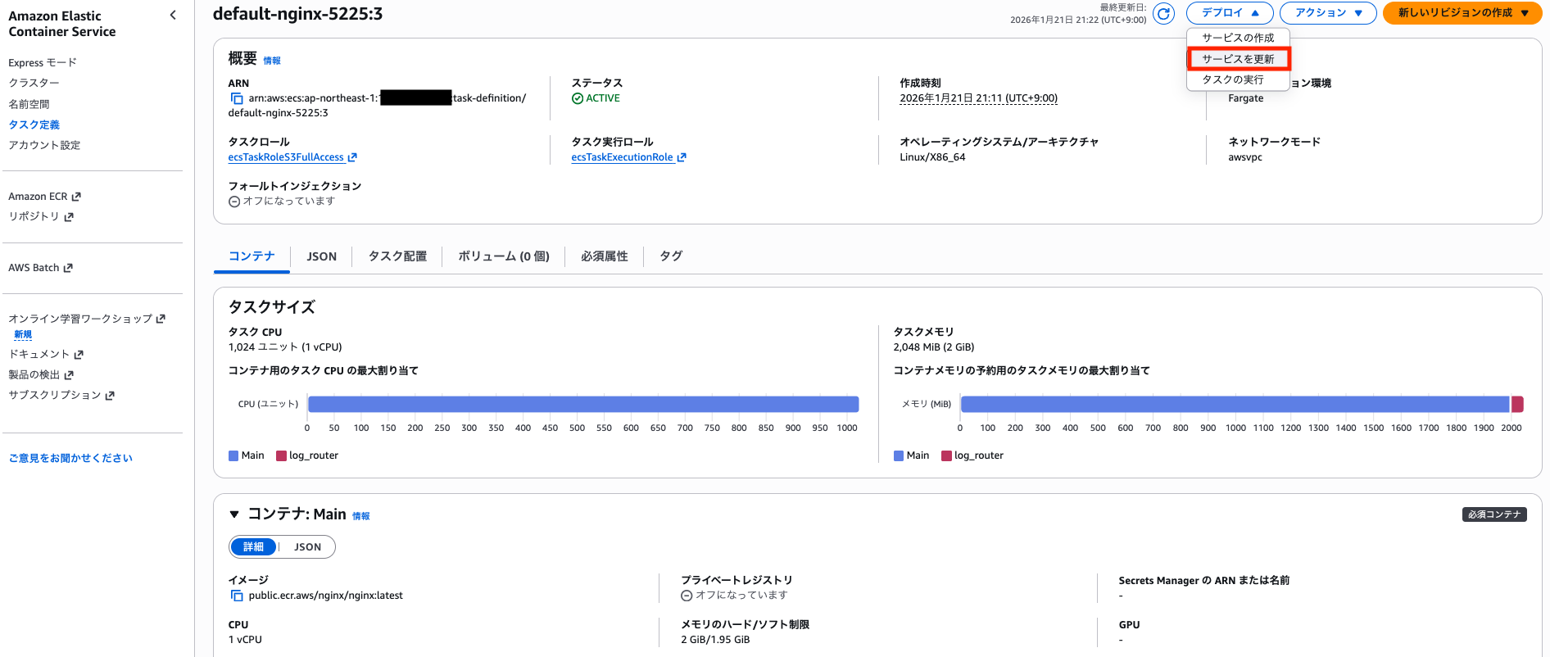
Task: Switch to the コンテナ tab
Action: 252,256
